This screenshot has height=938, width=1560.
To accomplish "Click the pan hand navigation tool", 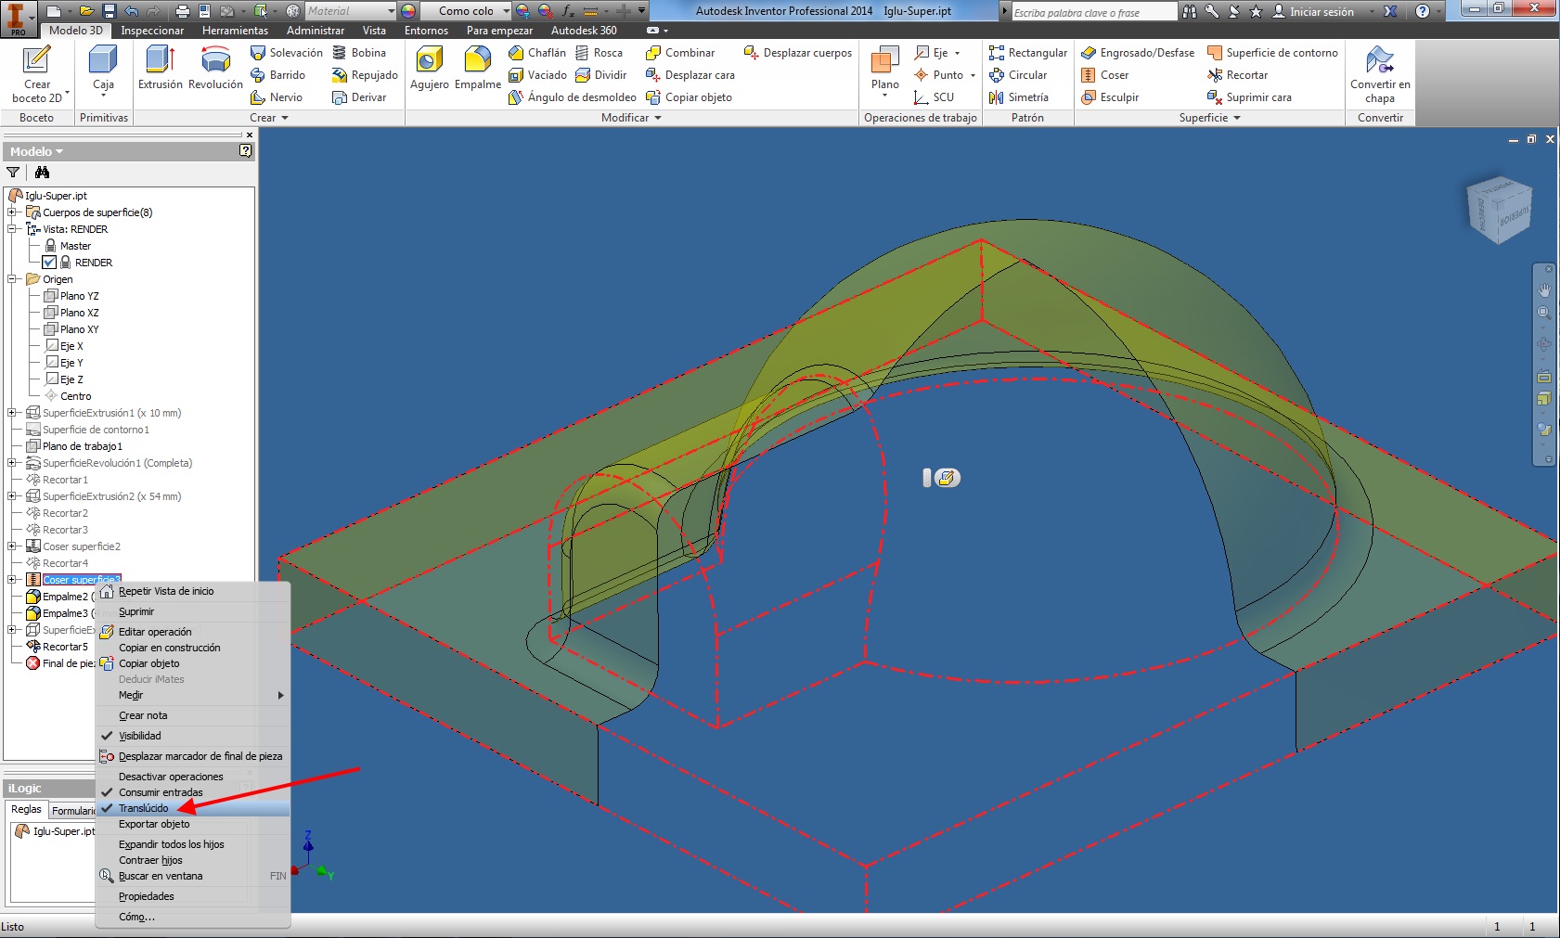I will (x=1544, y=290).
